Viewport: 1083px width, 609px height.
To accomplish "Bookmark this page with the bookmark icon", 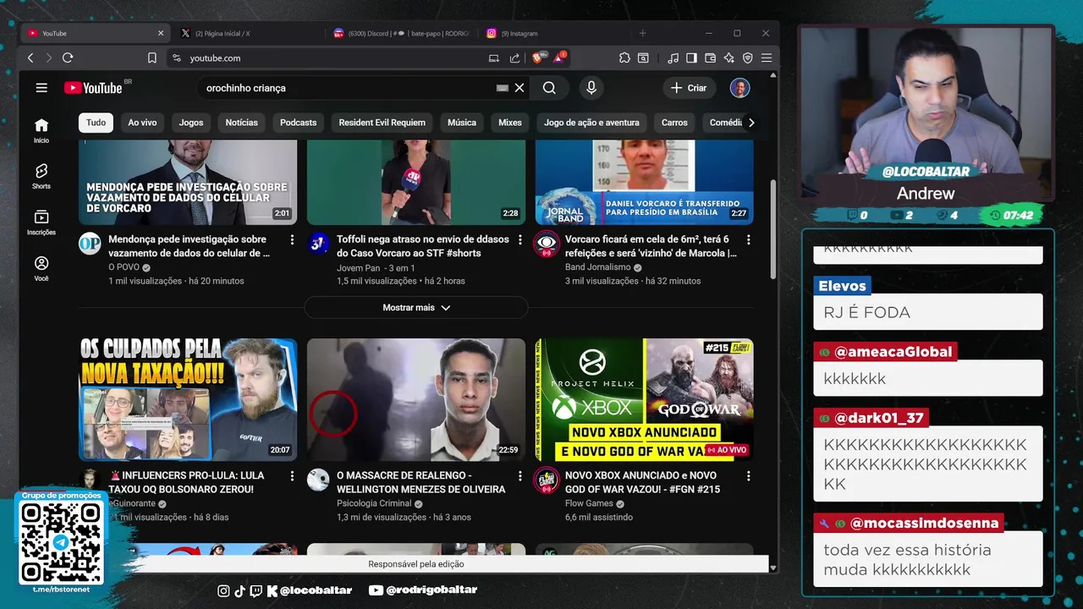I will 152,58.
